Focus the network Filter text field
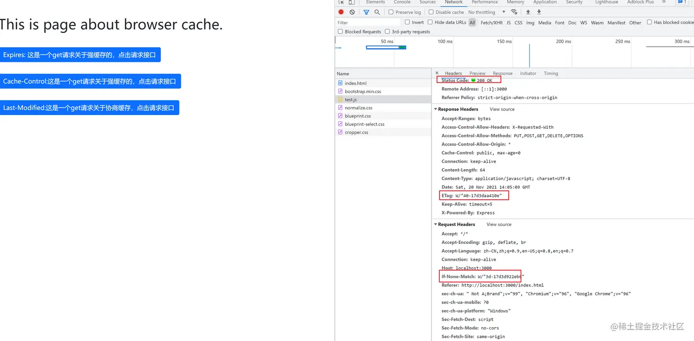Image resolution: width=694 pixels, height=341 pixels. (368, 22)
